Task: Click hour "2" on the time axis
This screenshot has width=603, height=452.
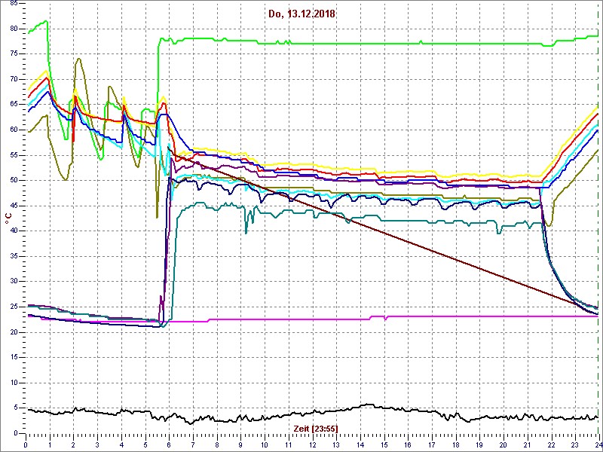Action: coord(74,444)
